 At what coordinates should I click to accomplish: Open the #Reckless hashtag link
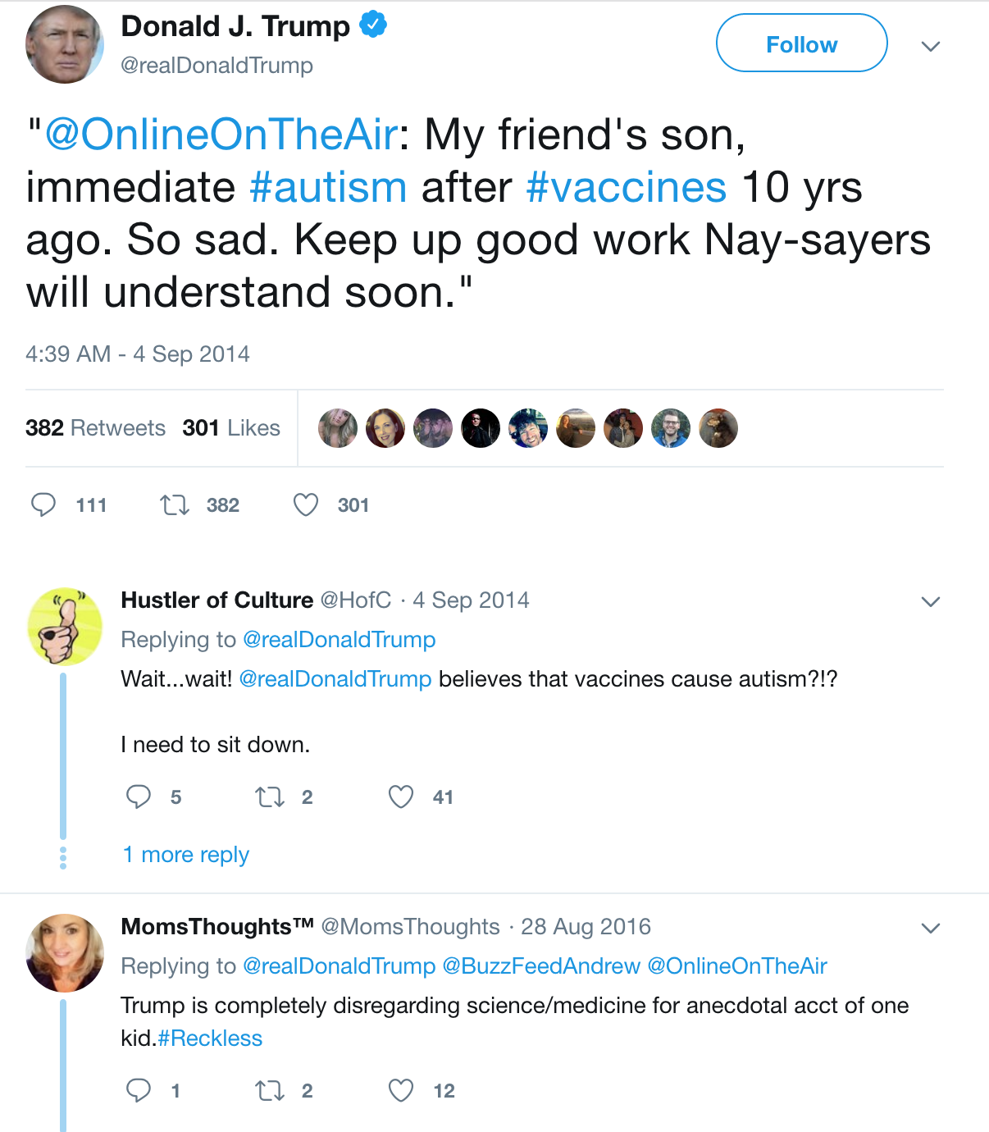tap(210, 1038)
